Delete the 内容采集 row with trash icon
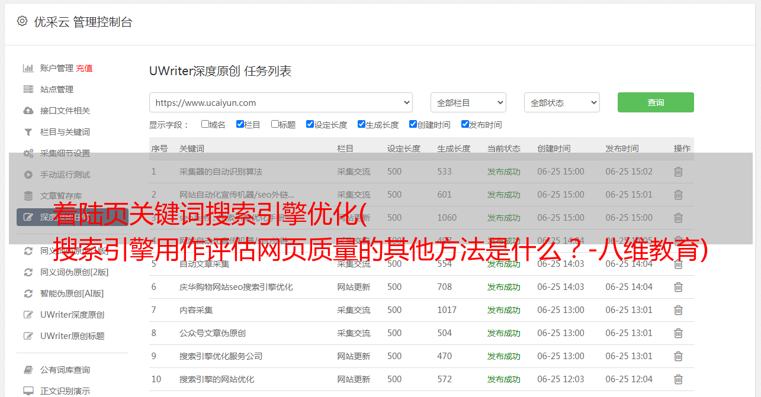The height and width of the screenshot is (397, 761). point(678,310)
